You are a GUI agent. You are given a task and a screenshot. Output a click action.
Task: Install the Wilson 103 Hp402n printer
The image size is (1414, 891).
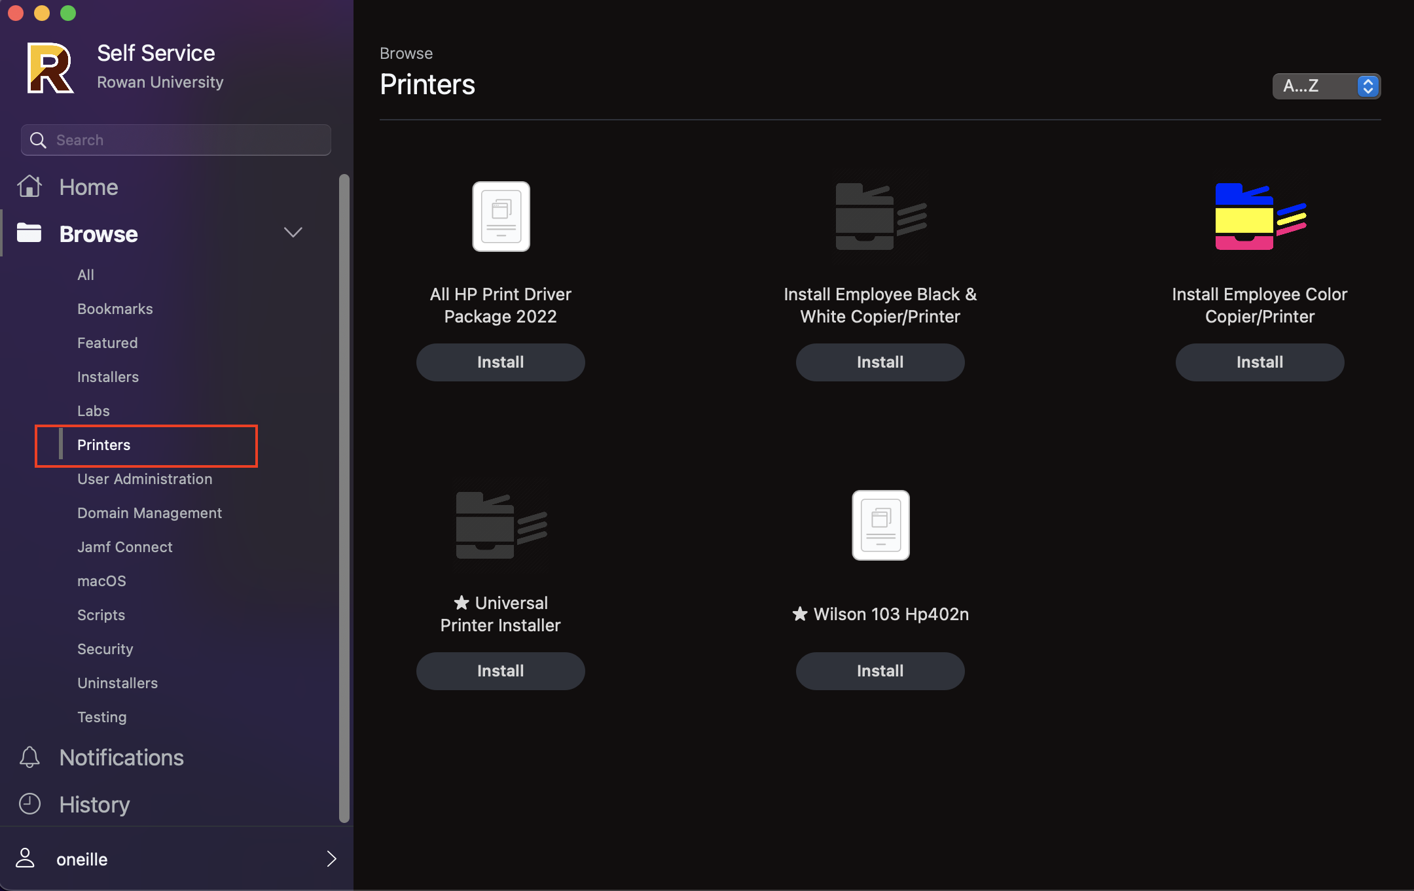point(880,671)
